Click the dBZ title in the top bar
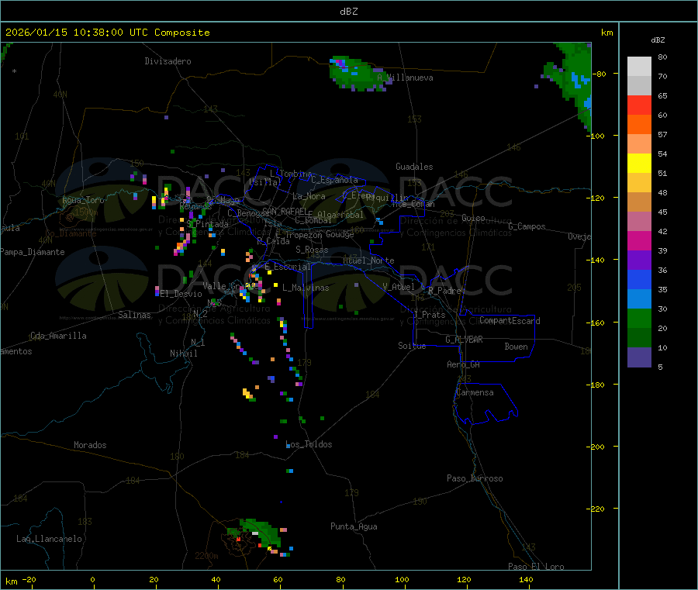The image size is (698, 590). [x=348, y=12]
